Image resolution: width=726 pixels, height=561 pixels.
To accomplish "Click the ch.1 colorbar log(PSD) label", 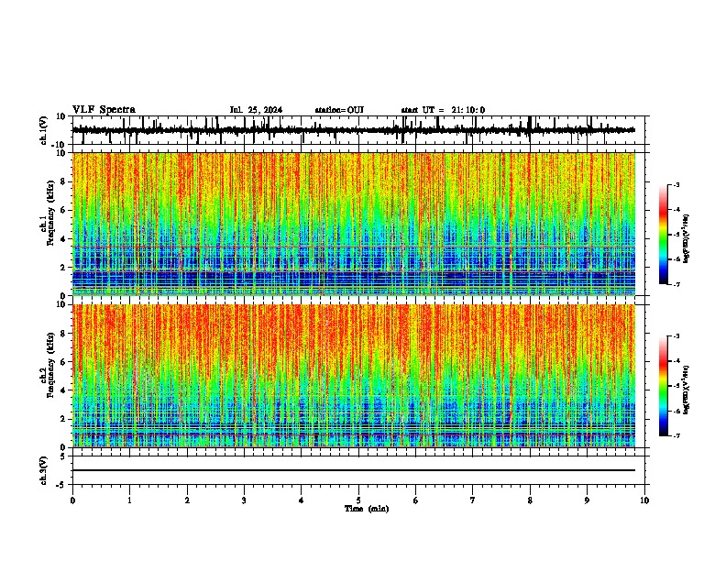I will (687, 239).
